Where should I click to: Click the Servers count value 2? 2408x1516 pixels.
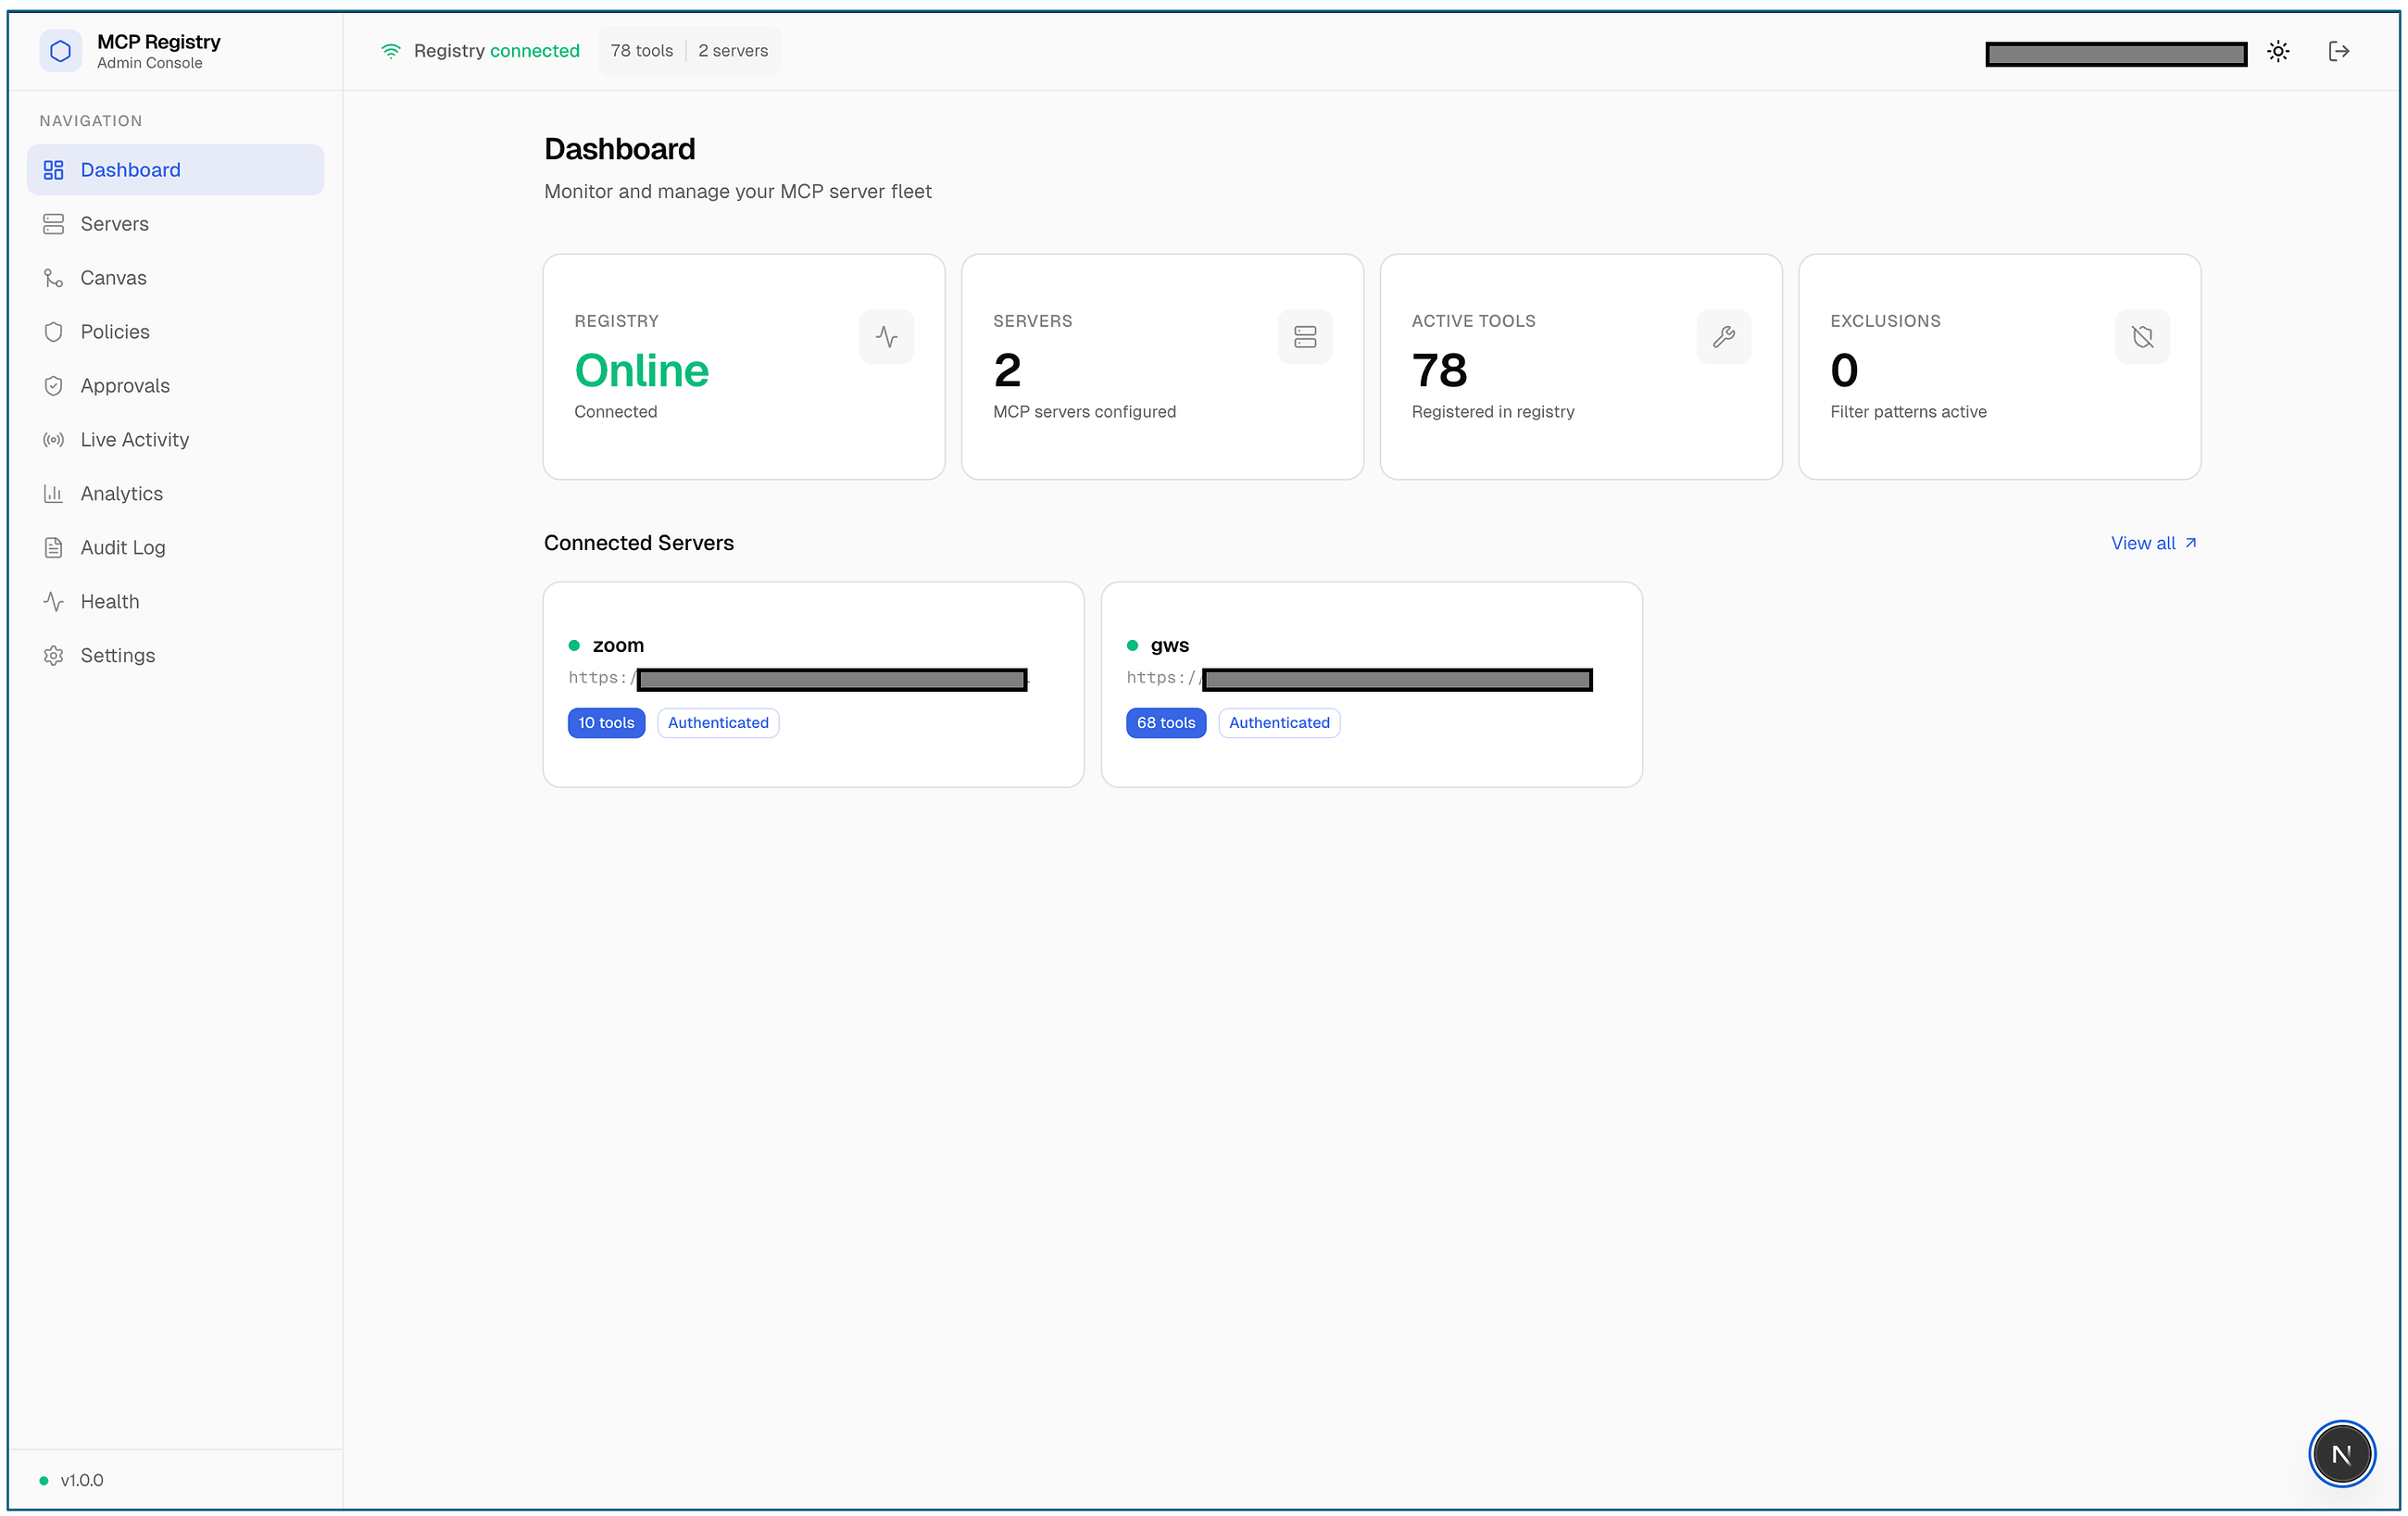[x=1008, y=371]
